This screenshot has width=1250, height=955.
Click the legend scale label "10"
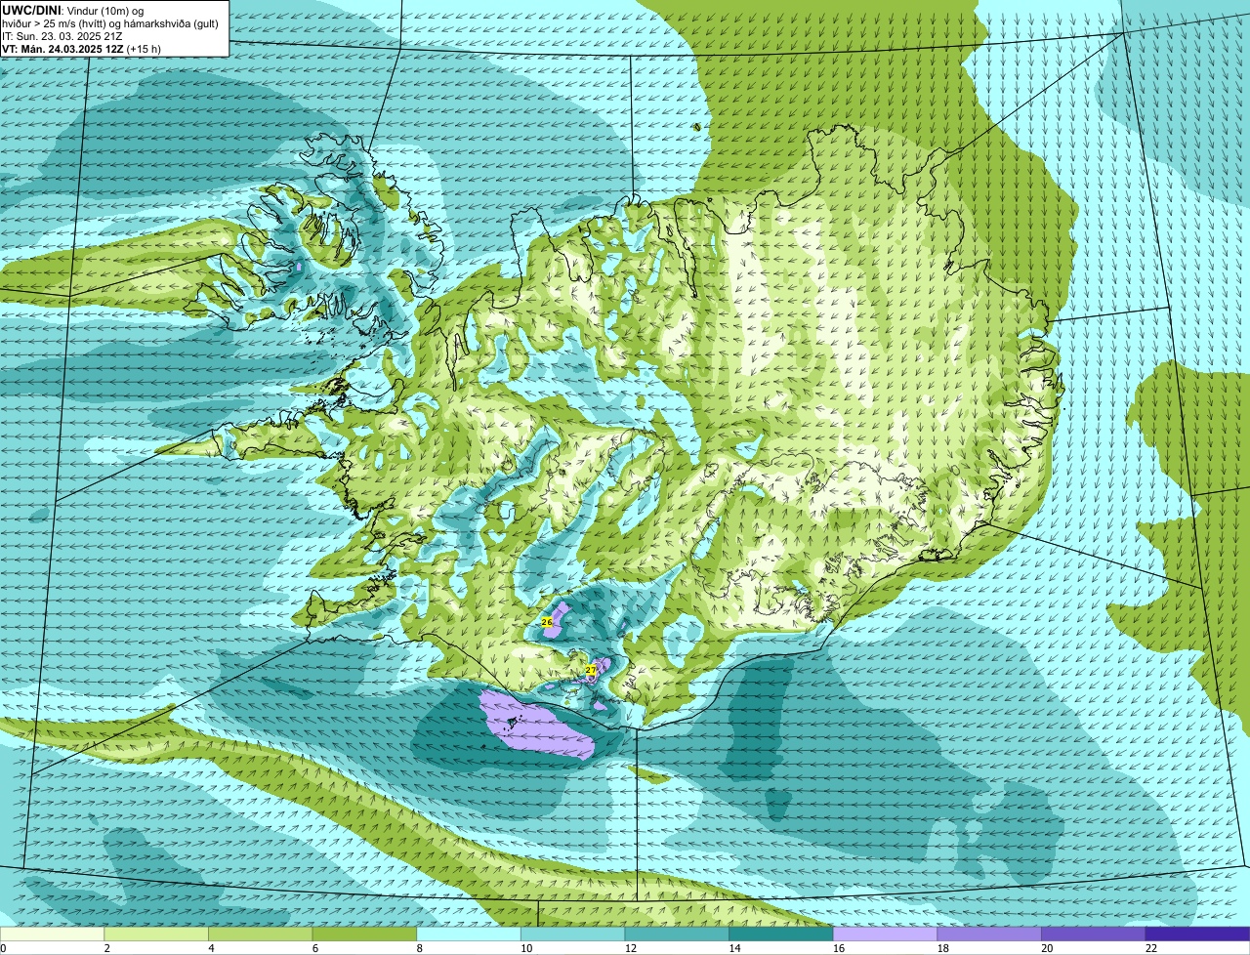[526, 948]
